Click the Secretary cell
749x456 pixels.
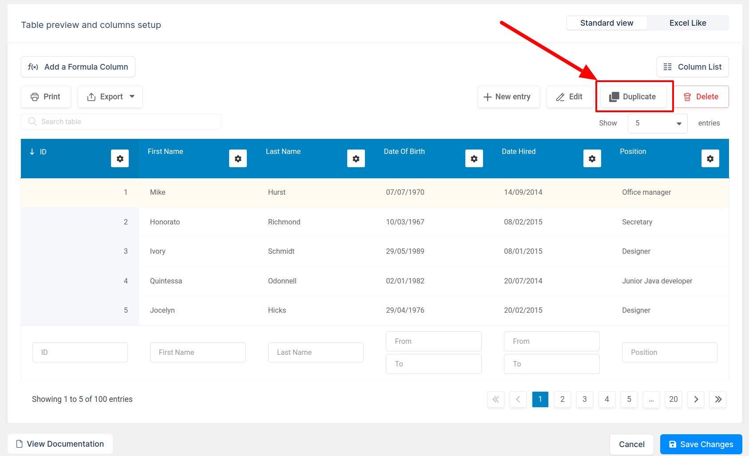[637, 222]
